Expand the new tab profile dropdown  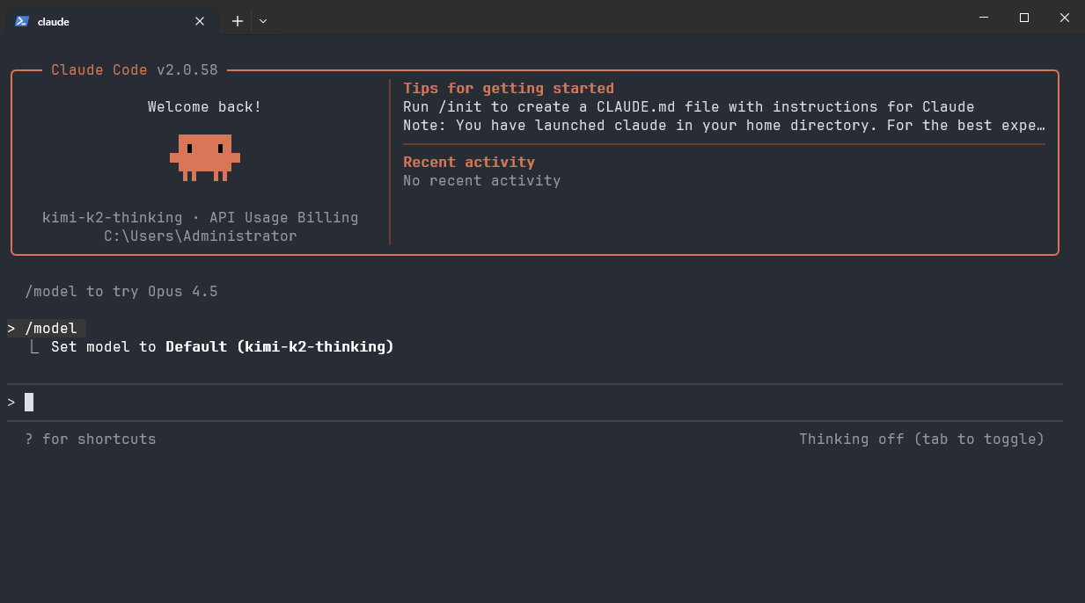click(x=263, y=21)
